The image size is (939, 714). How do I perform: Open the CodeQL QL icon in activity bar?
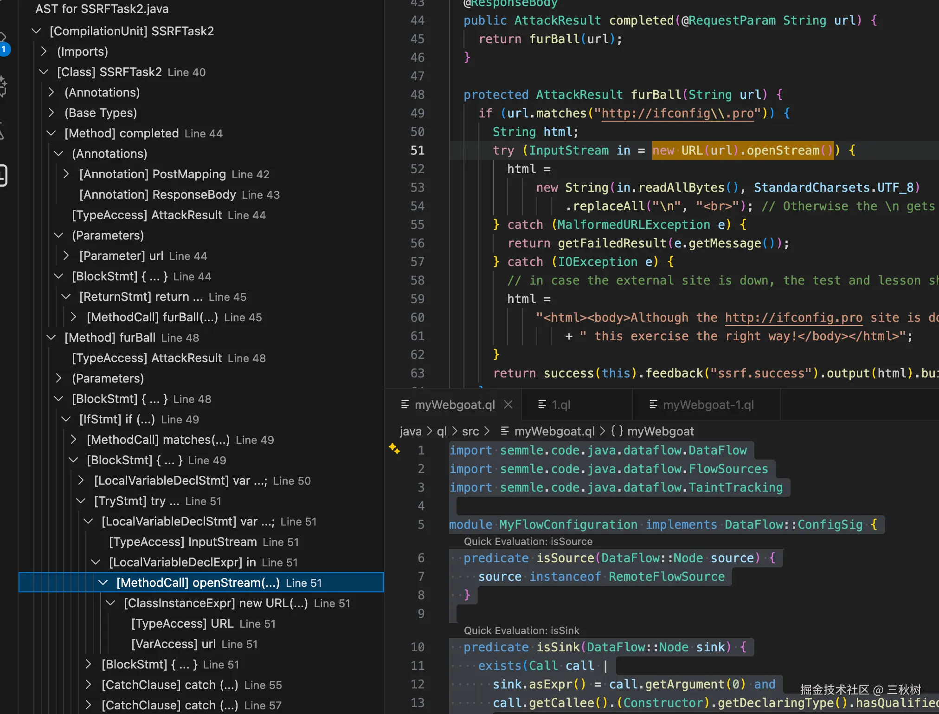pyautogui.click(x=4, y=175)
